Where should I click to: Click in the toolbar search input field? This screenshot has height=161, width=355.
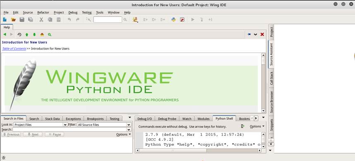tap(108, 20)
